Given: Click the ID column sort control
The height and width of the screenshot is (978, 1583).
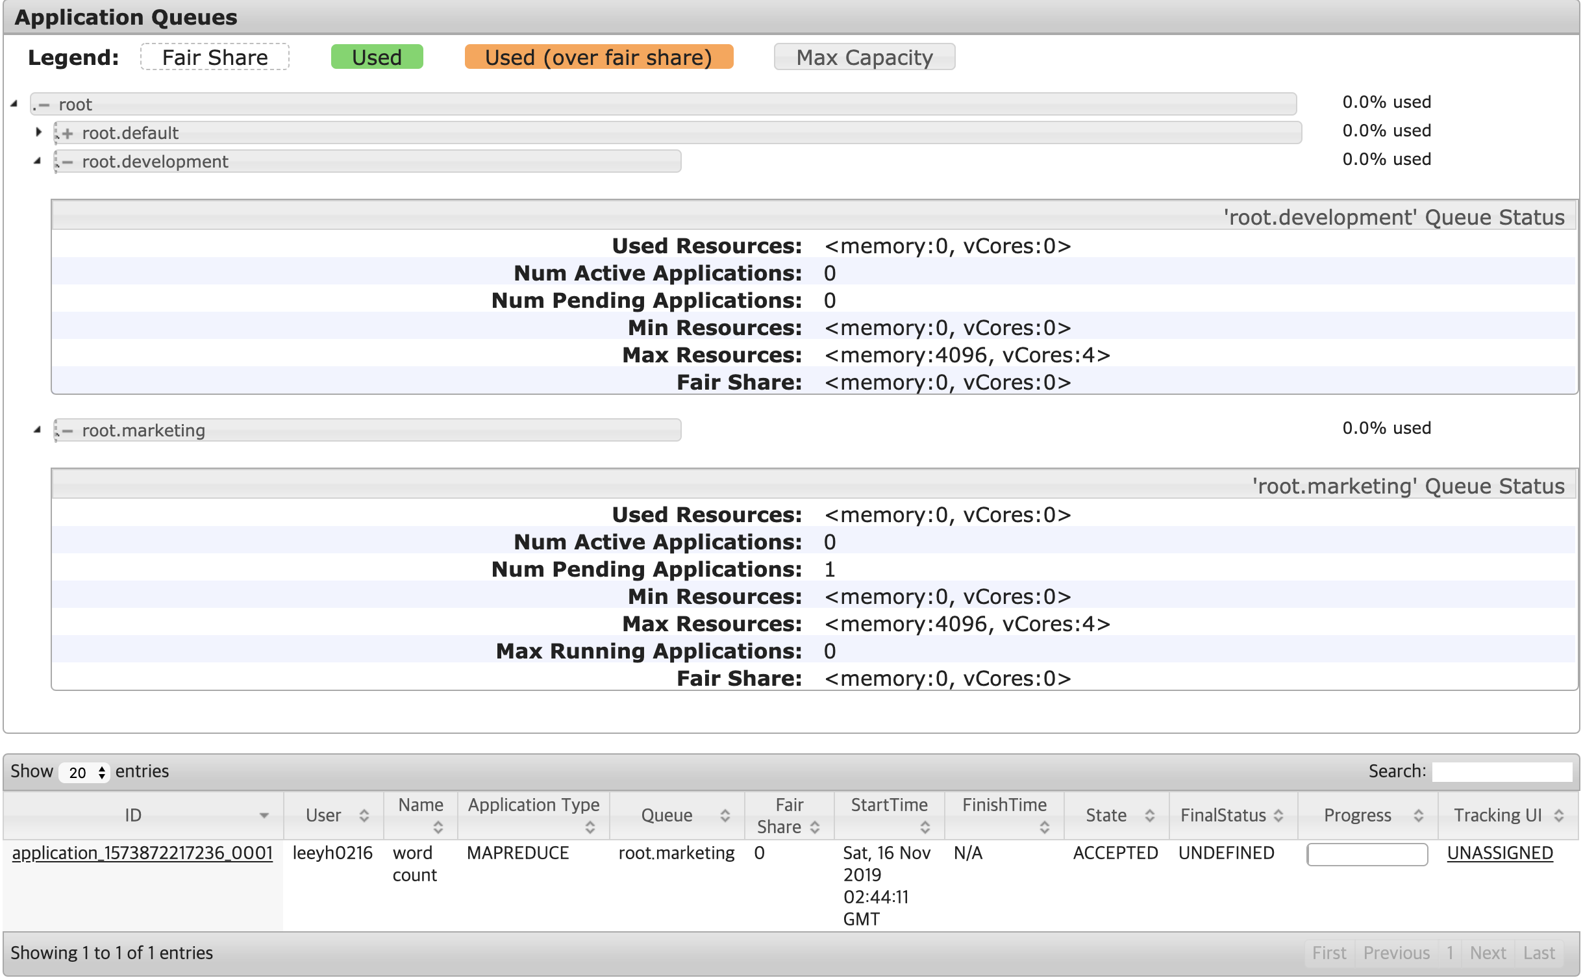Looking at the screenshot, I should coord(265,815).
